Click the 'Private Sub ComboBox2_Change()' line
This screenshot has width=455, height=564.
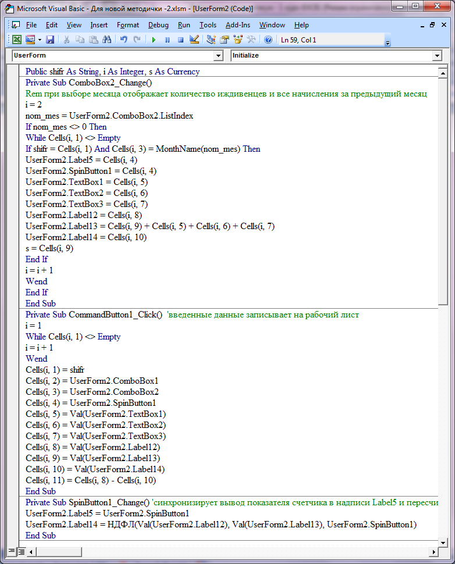coord(88,83)
